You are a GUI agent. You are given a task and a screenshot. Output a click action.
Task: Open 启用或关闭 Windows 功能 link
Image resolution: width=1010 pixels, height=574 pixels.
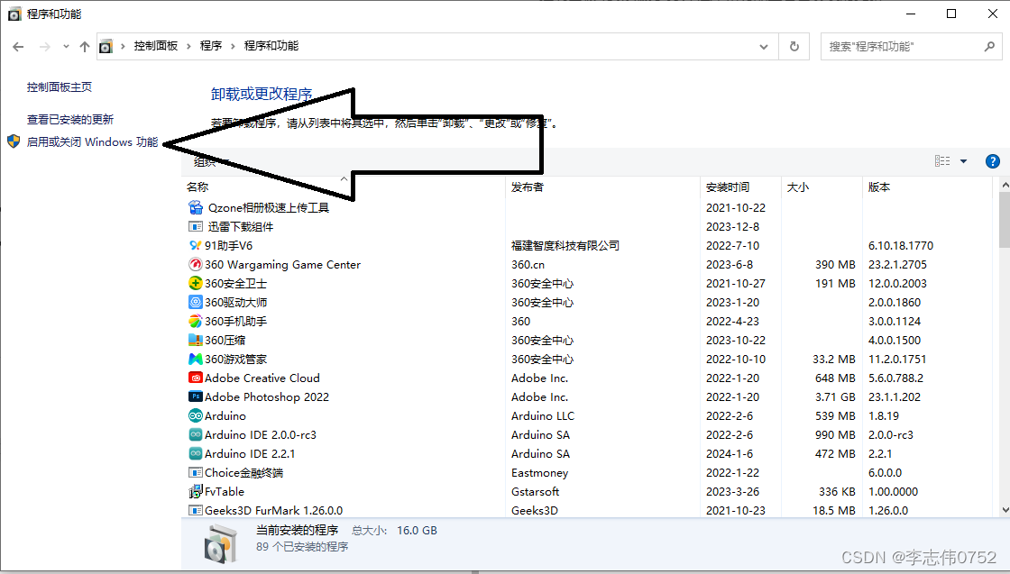click(92, 141)
